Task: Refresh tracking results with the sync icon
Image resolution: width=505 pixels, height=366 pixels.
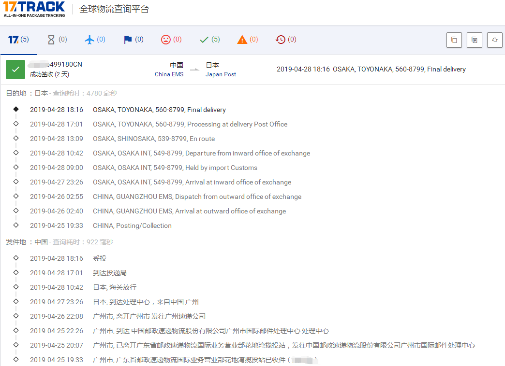Action: click(494, 40)
